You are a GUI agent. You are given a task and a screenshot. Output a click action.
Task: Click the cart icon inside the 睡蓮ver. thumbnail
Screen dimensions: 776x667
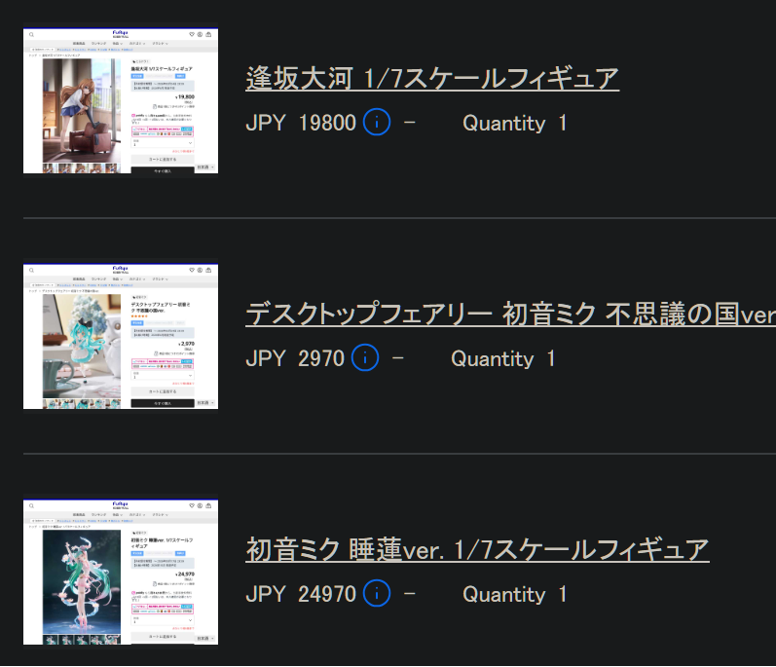(x=208, y=505)
